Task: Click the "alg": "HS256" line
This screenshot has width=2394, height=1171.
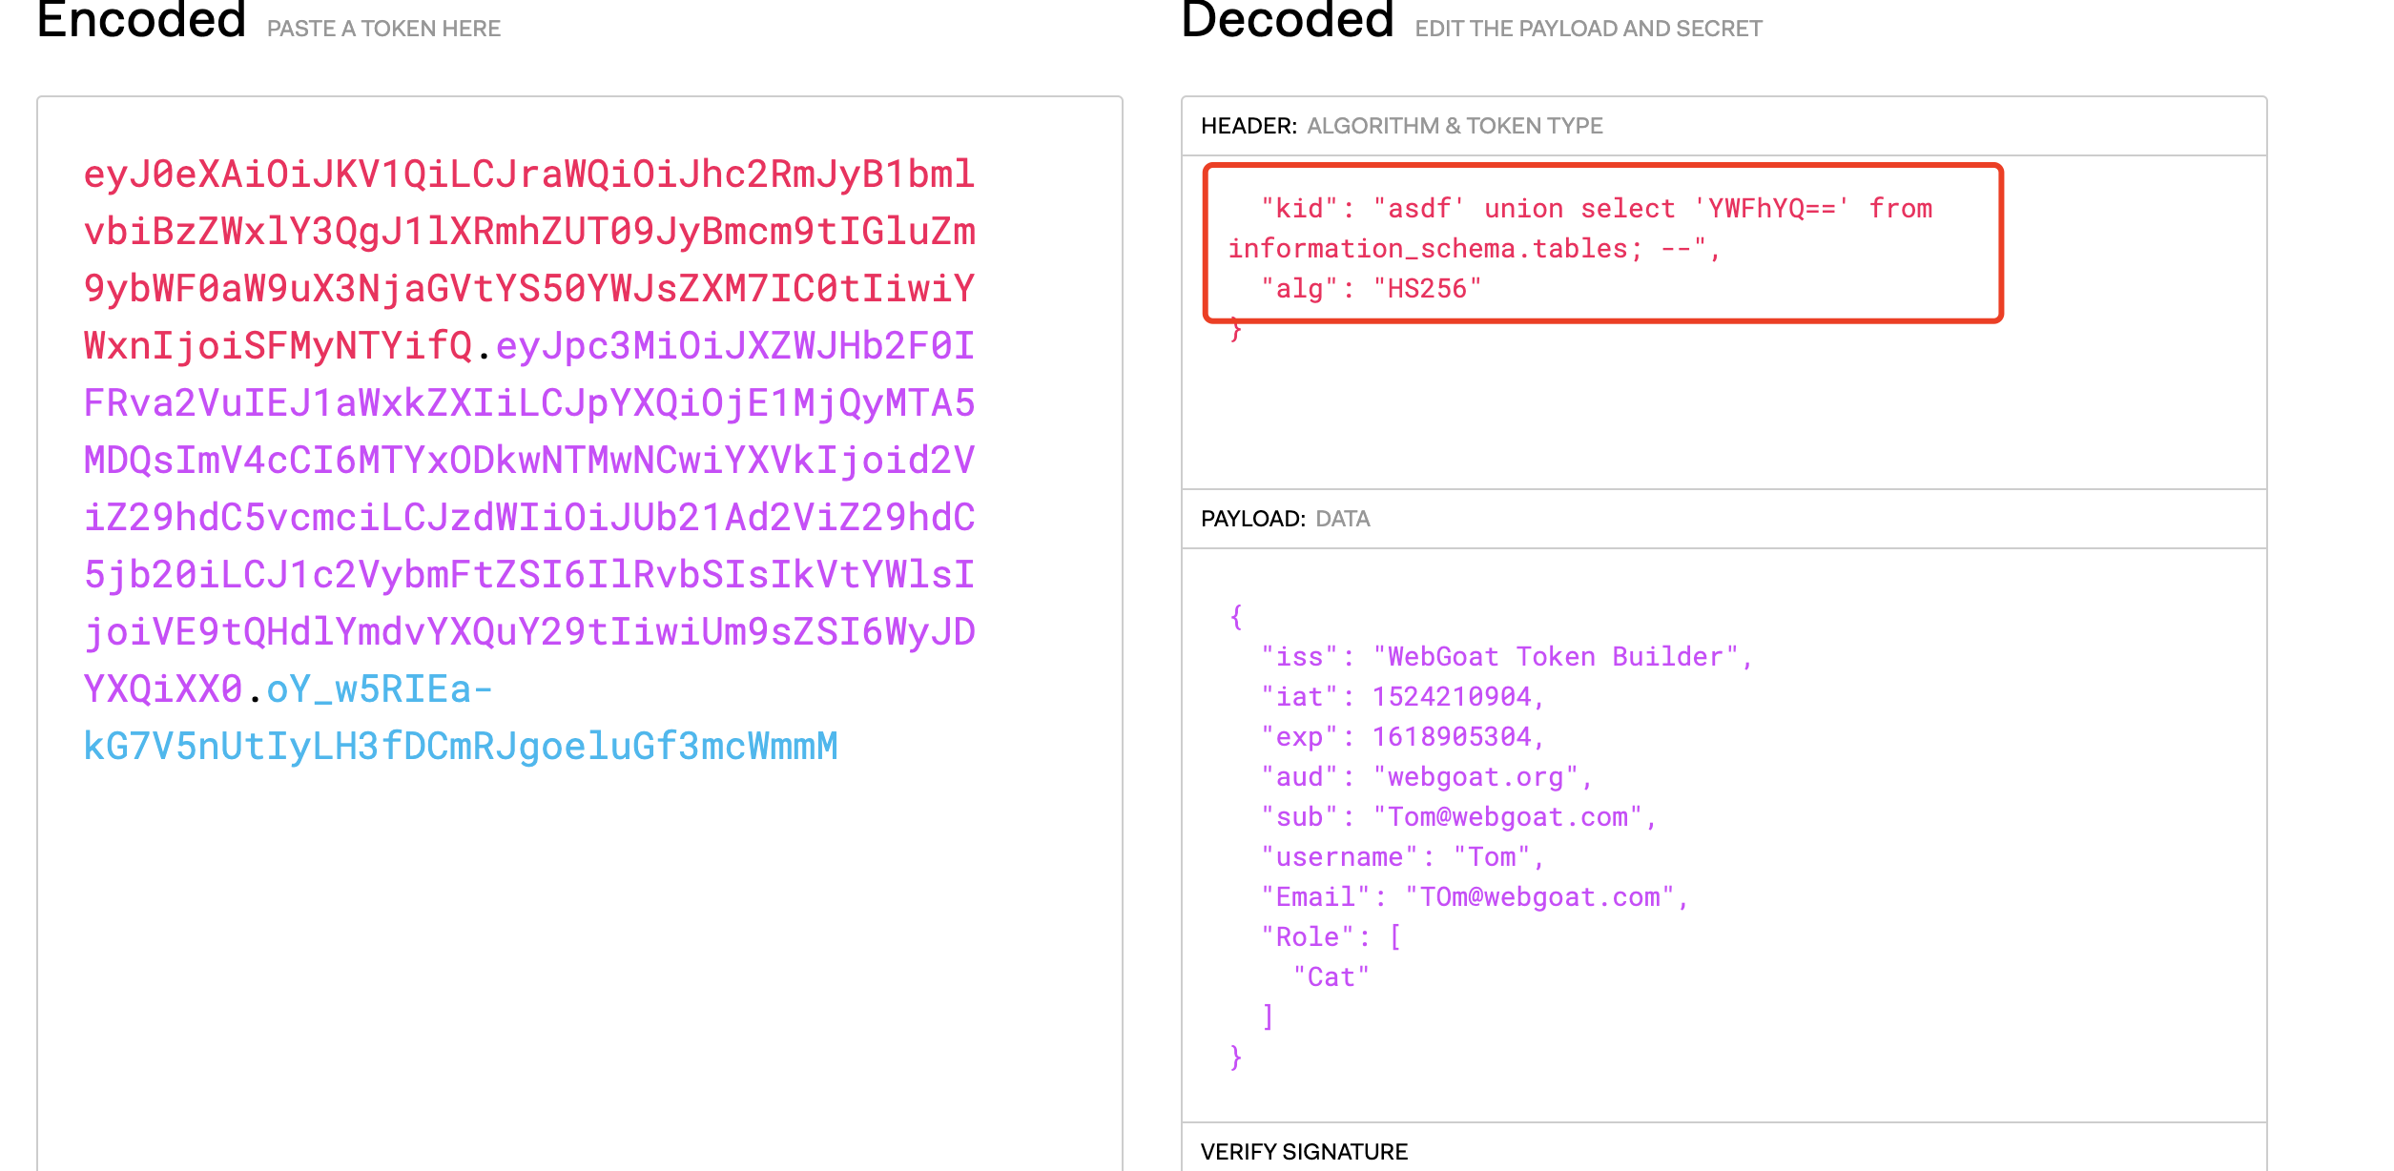Action: coord(1371,289)
